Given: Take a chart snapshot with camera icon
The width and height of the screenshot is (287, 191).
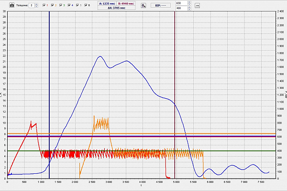Looking at the screenshot, I should click(x=11, y=5).
